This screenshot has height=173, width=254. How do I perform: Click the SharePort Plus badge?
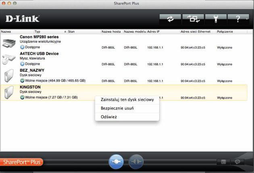point(22,162)
